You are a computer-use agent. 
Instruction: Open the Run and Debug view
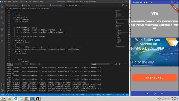(2, 24)
